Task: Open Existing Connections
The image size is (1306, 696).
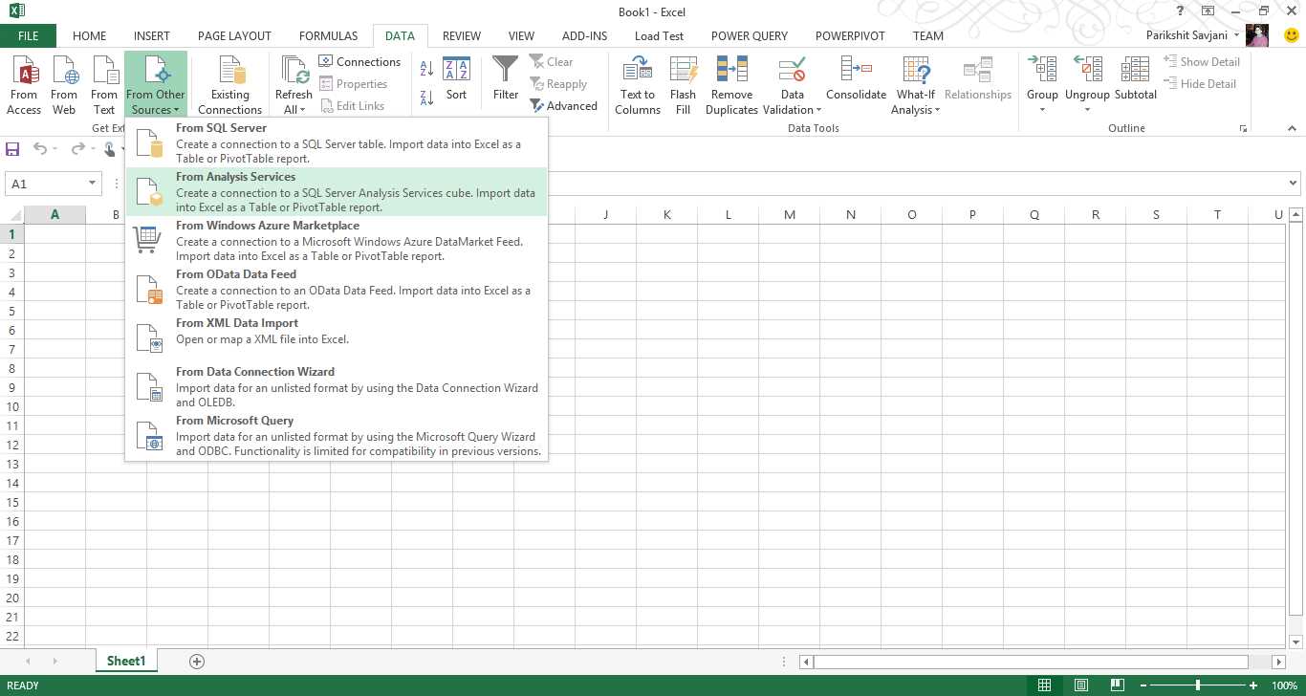Action: point(229,84)
